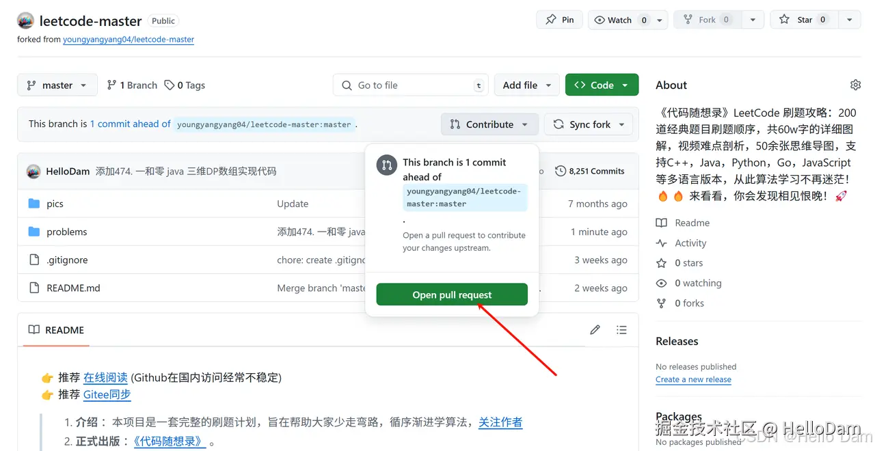This screenshot has width=875, height=451.
Task: Click the pics folder icon
Action: pyautogui.click(x=34, y=204)
